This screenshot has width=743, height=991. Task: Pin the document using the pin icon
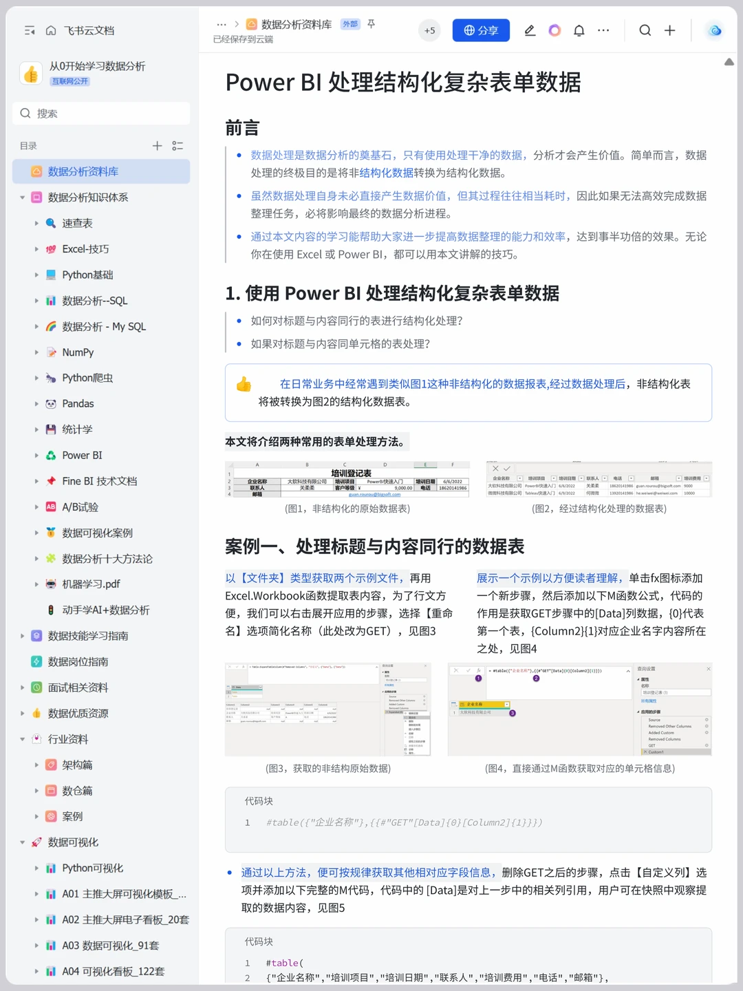[x=371, y=24]
